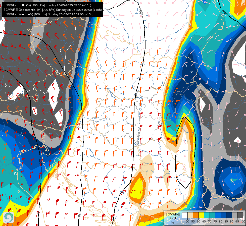Click the '60' tick value on the legend
This screenshot has height=226, width=246.
pyautogui.click(x=199, y=221)
